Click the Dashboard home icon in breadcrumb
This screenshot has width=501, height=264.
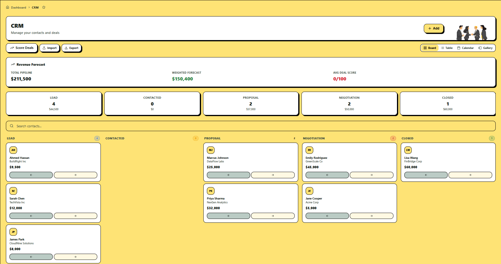(8, 7)
